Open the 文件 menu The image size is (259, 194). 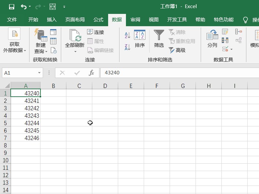coord(12,20)
